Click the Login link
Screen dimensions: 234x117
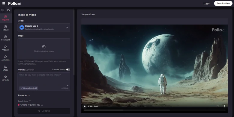(206, 3)
